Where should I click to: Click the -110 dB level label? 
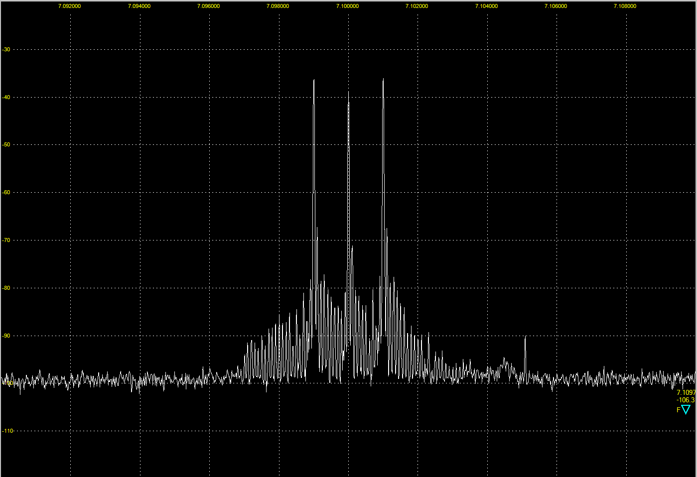(x=7, y=431)
